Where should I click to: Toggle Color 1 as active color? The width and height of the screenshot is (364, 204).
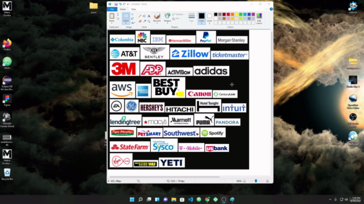[201, 18]
